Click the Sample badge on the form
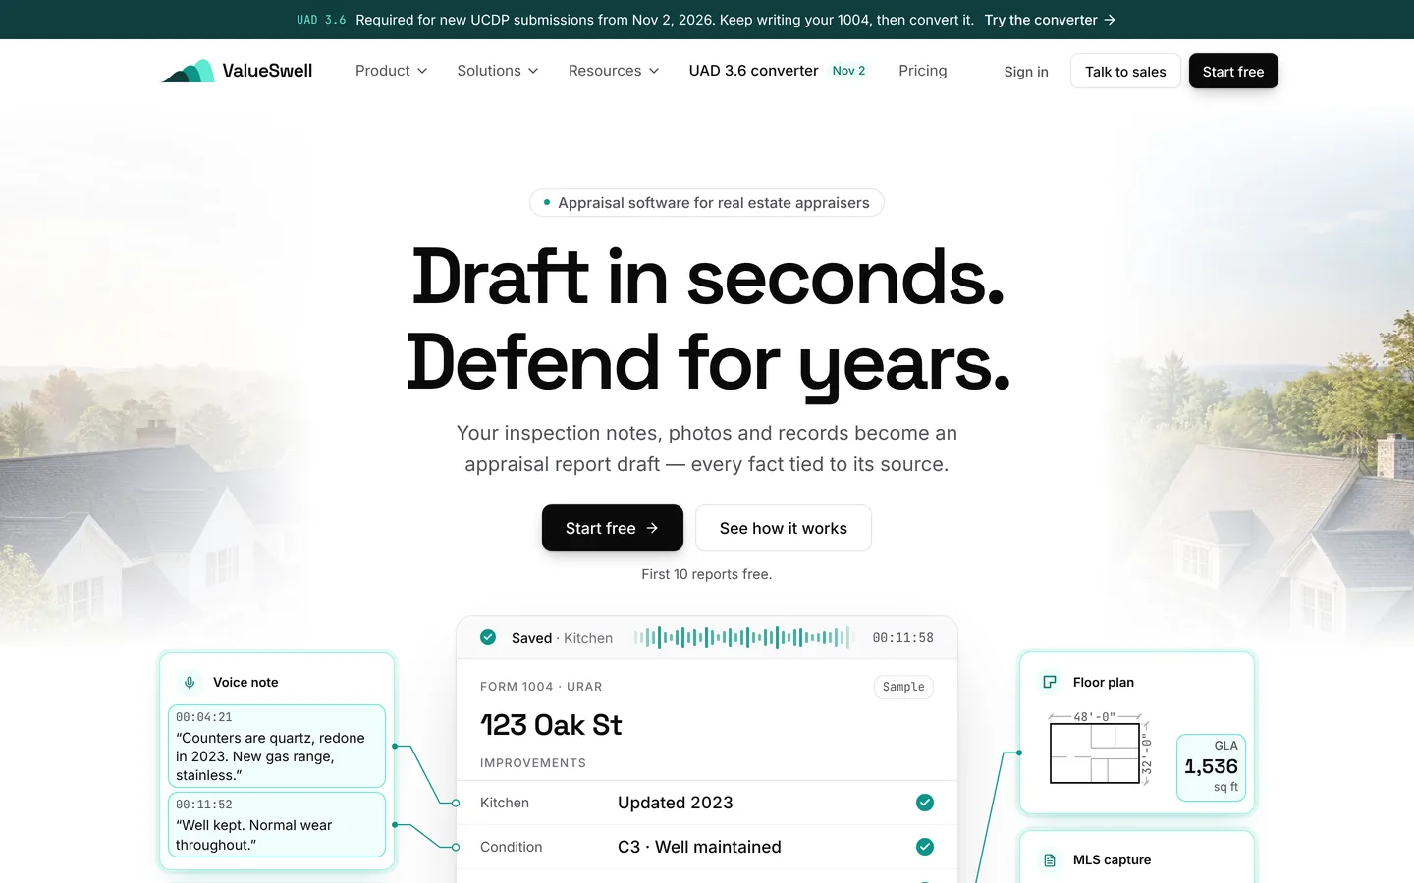 pyautogui.click(x=903, y=687)
